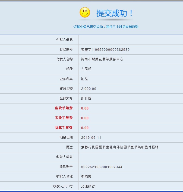The image size is (183, 192).
Task: Select the 0.00 value beside 应收手续费
Action: (85, 108)
